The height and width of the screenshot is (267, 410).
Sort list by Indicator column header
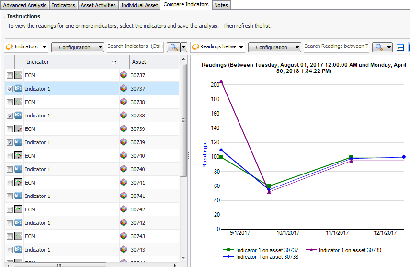tap(67, 62)
